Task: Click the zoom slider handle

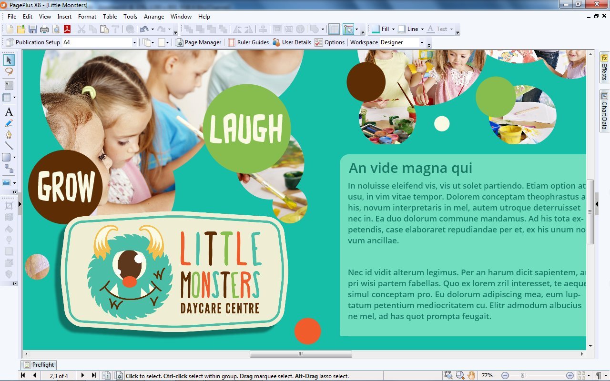Action: (x=523, y=375)
